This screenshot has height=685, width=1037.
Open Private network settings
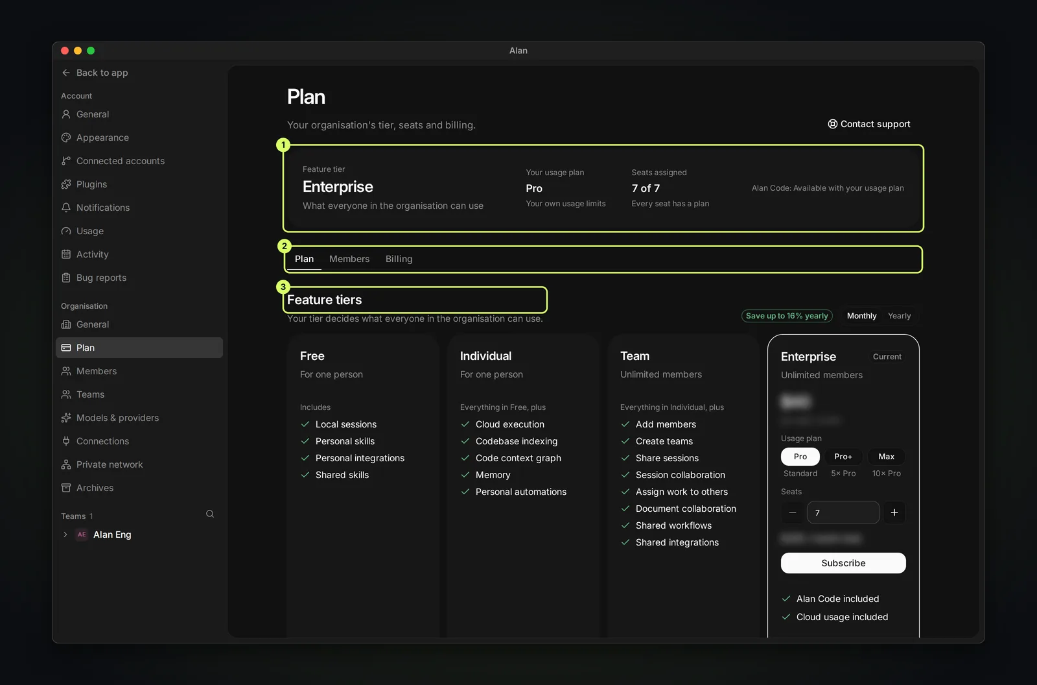coord(139,464)
